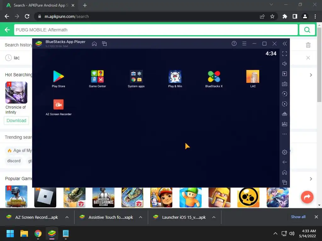Click the macro play icon in BlueStacks sidebar
The width and height of the screenshot is (322, 241).
click(285, 94)
